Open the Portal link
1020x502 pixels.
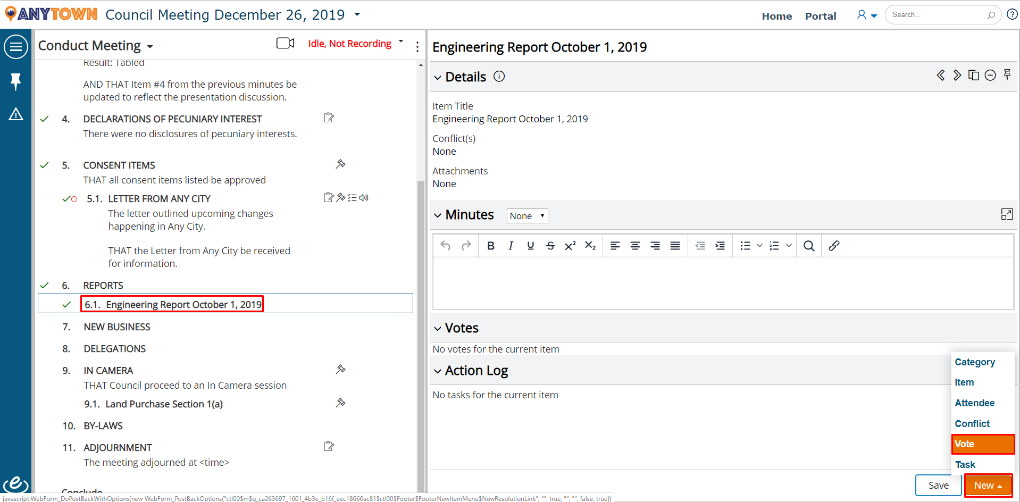[x=820, y=16]
